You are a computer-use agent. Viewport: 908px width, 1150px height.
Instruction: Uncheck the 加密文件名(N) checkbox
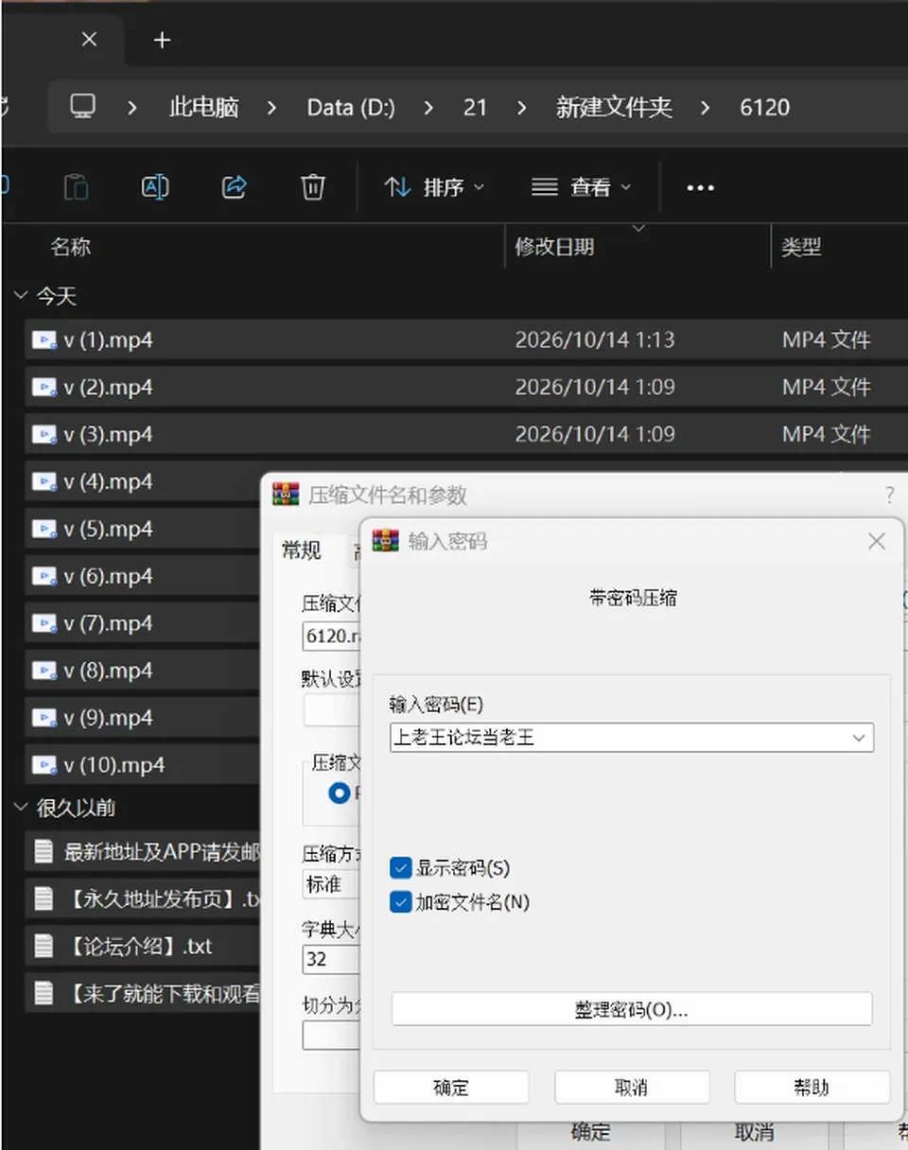(x=401, y=902)
